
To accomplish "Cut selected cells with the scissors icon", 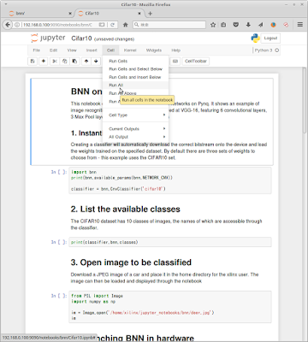I will tap(55, 62).
